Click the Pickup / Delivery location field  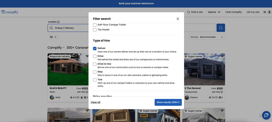pyautogui.click(x=69, y=28)
